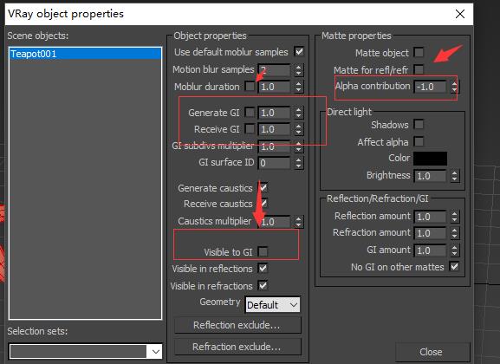The height and width of the screenshot is (364, 500).
Task: Click the Brightness value field
Action: pyautogui.click(x=430, y=176)
